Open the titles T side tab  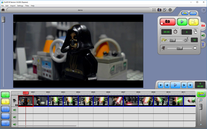pyautogui.click(x=203, y=44)
